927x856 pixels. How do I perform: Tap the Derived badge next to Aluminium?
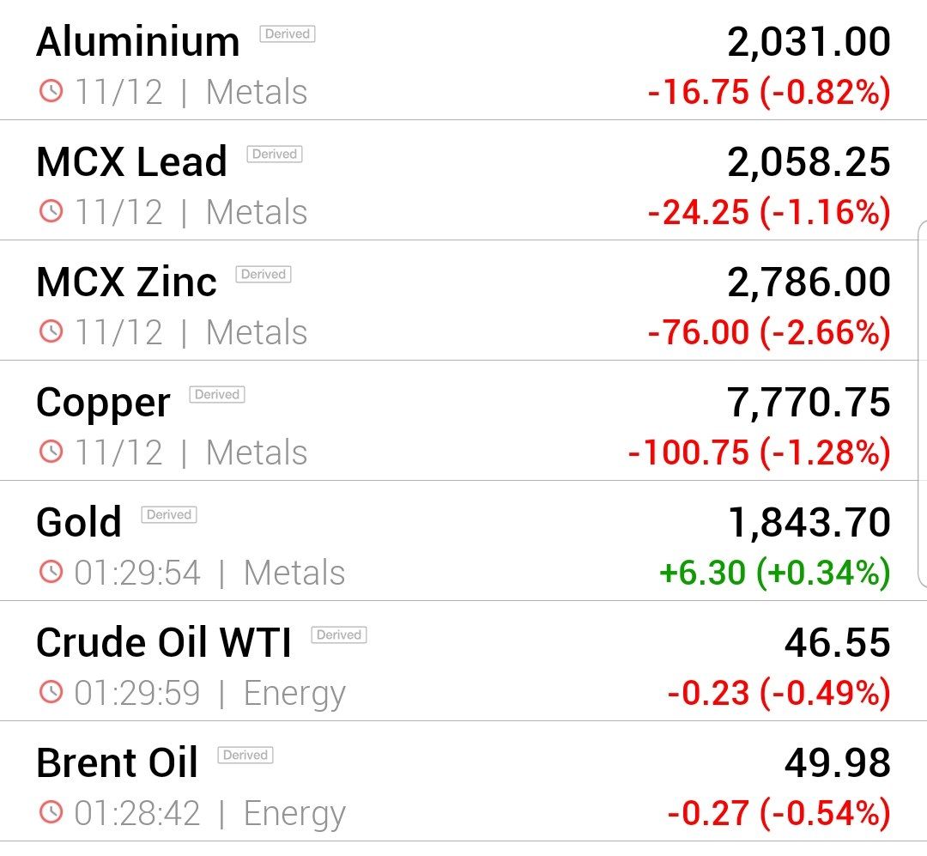288,33
